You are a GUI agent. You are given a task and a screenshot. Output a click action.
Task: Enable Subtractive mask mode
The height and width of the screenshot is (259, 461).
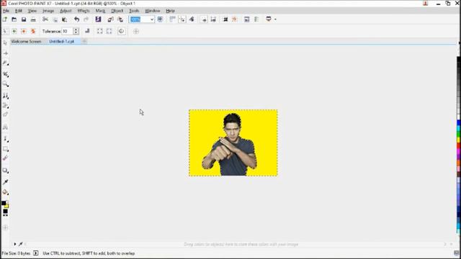point(24,31)
